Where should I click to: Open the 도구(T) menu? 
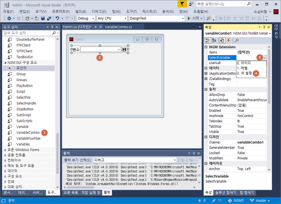[131, 12]
